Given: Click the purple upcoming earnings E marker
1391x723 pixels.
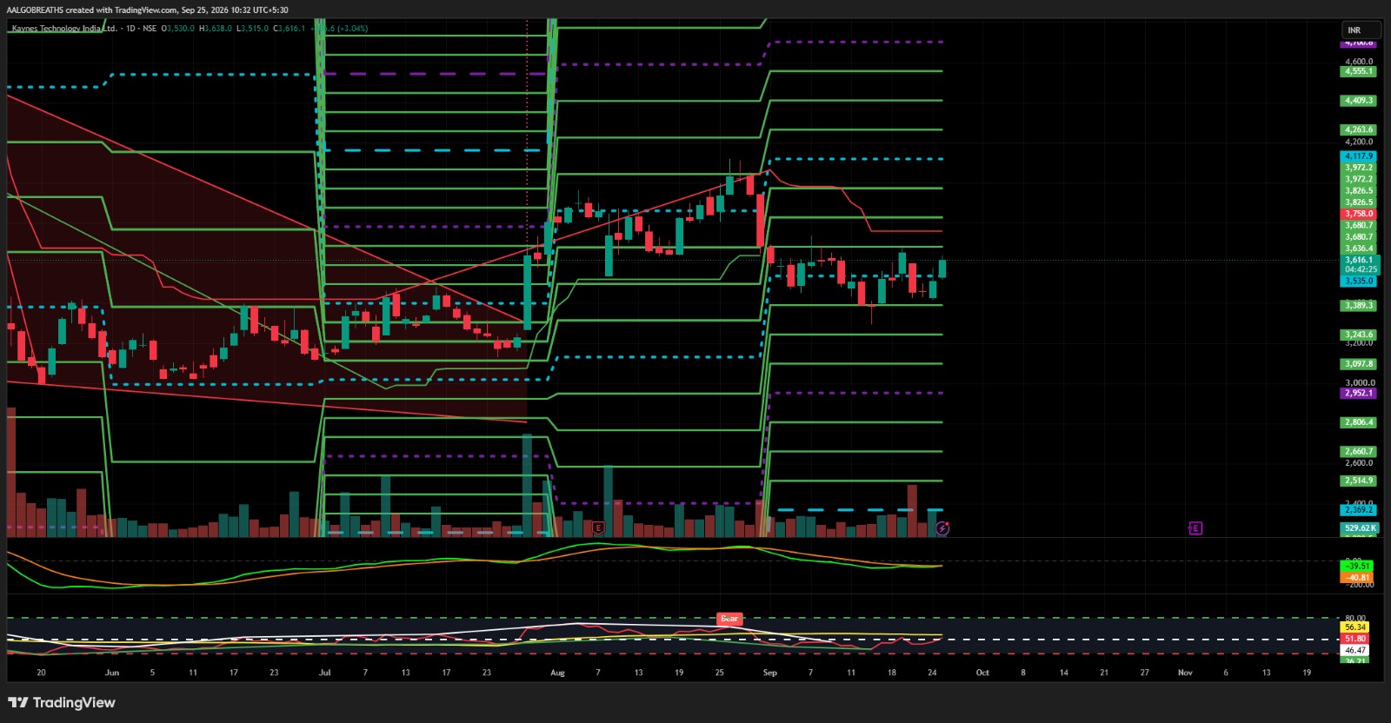Looking at the screenshot, I should point(1195,527).
